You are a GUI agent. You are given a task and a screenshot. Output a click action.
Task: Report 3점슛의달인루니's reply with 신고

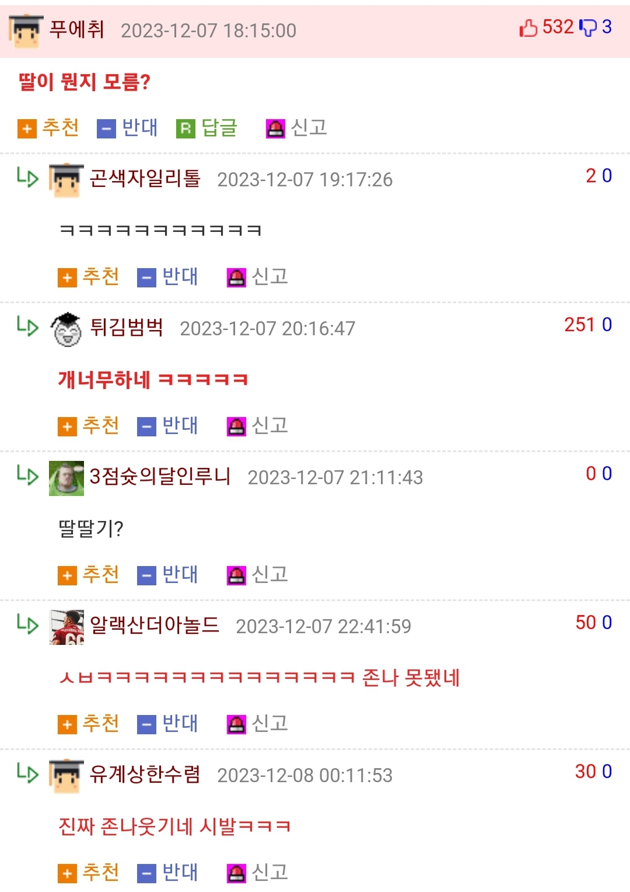point(257,574)
